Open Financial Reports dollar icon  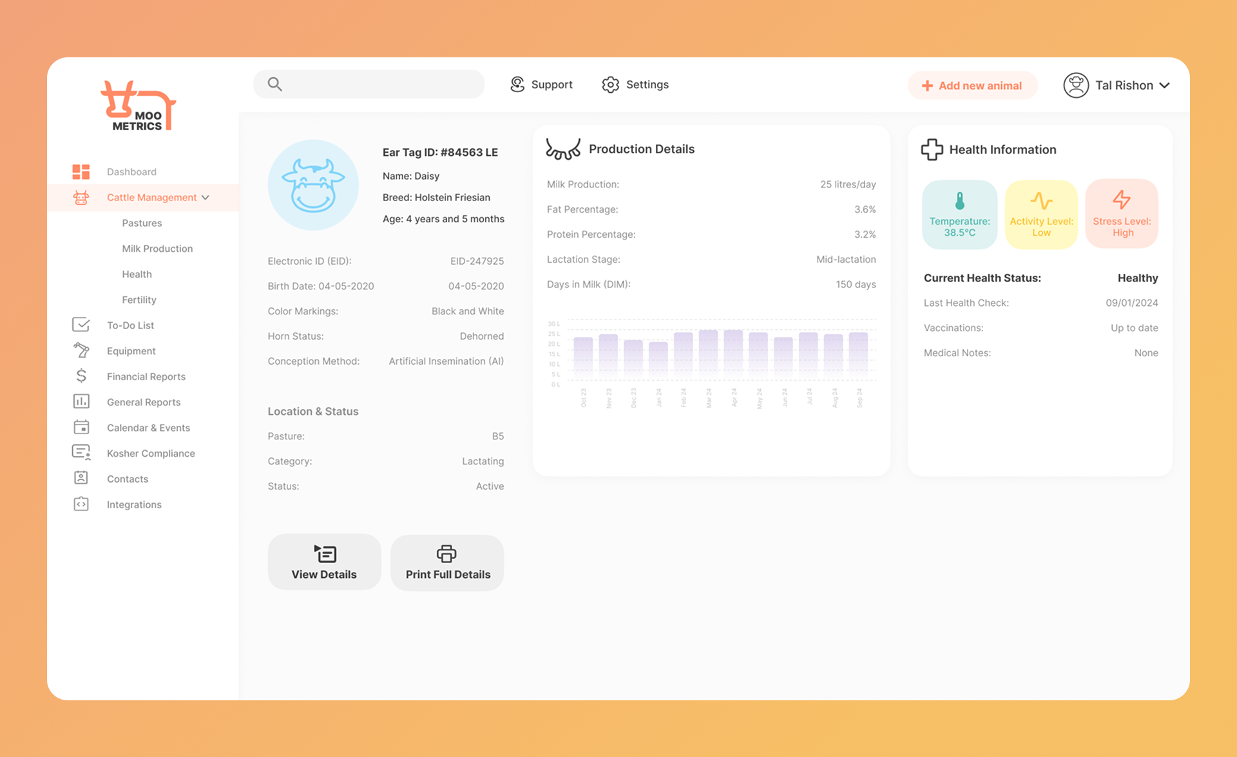coord(81,376)
